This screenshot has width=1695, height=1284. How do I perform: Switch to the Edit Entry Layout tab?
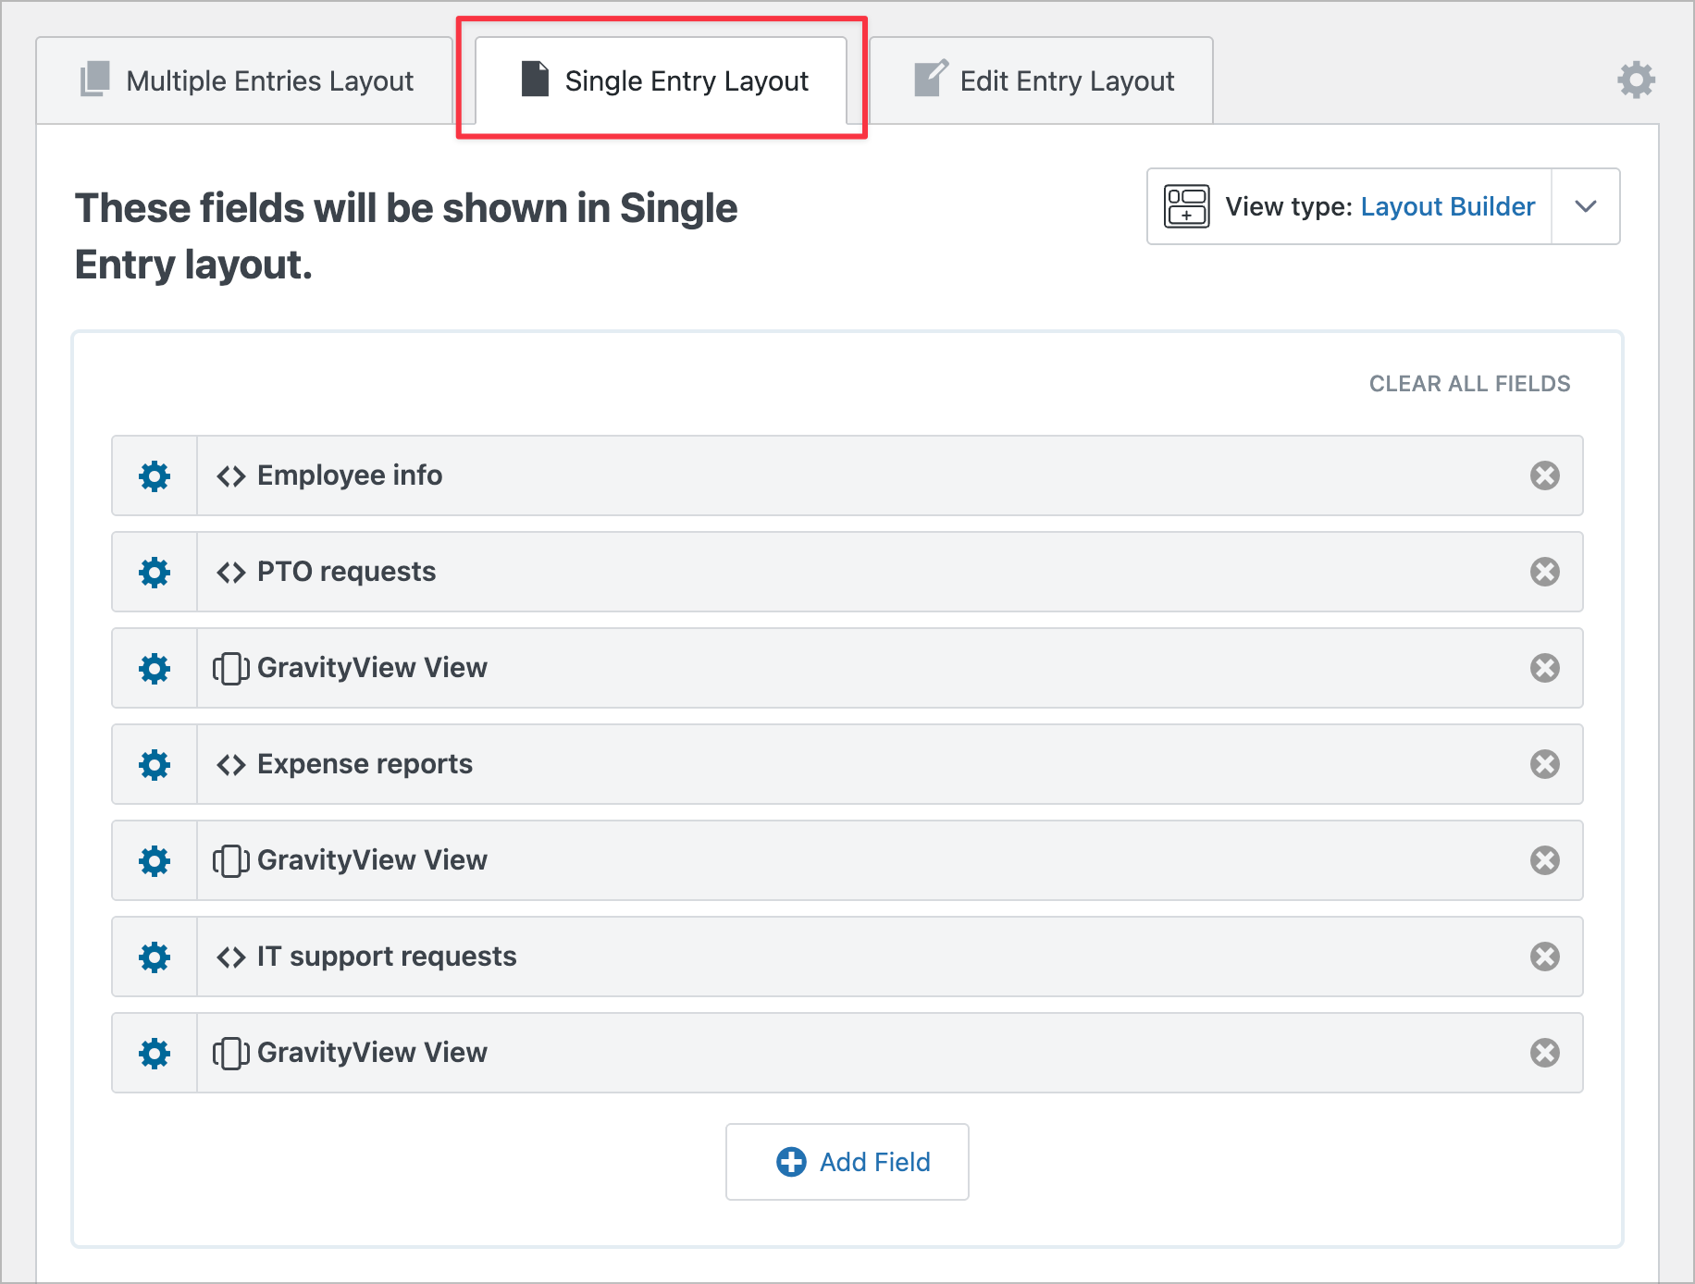click(x=1042, y=80)
